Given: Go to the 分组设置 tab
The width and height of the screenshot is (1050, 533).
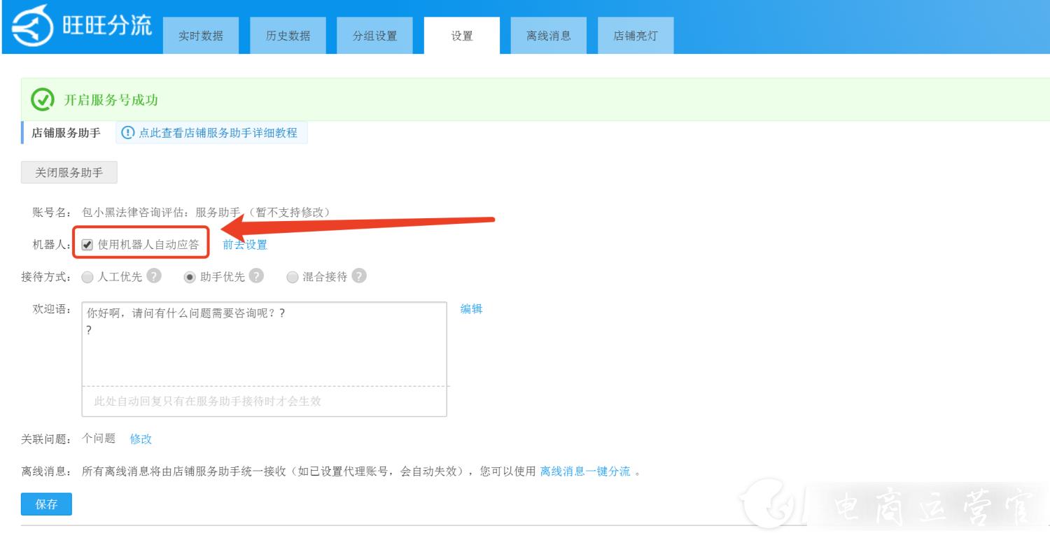Looking at the screenshot, I should [x=374, y=36].
